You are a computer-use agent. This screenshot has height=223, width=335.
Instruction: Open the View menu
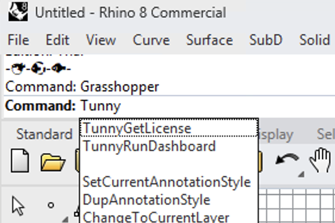point(101,40)
